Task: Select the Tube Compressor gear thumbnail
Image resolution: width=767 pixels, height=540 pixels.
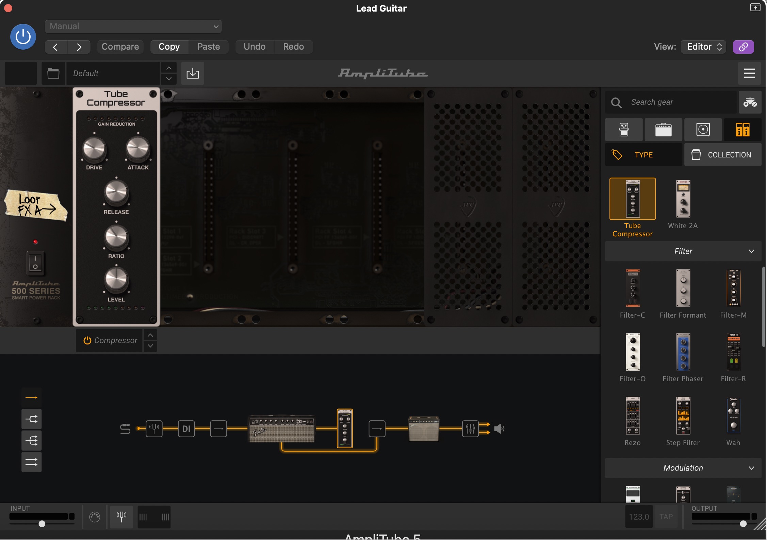Action: coord(633,199)
